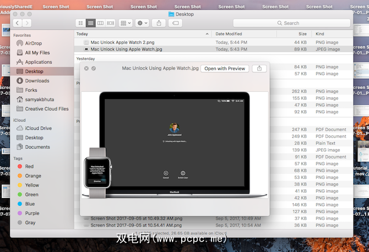This screenshot has width=369, height=252.
Task: Click the Finder toolbar share icon
Action: tap(160, 23)
